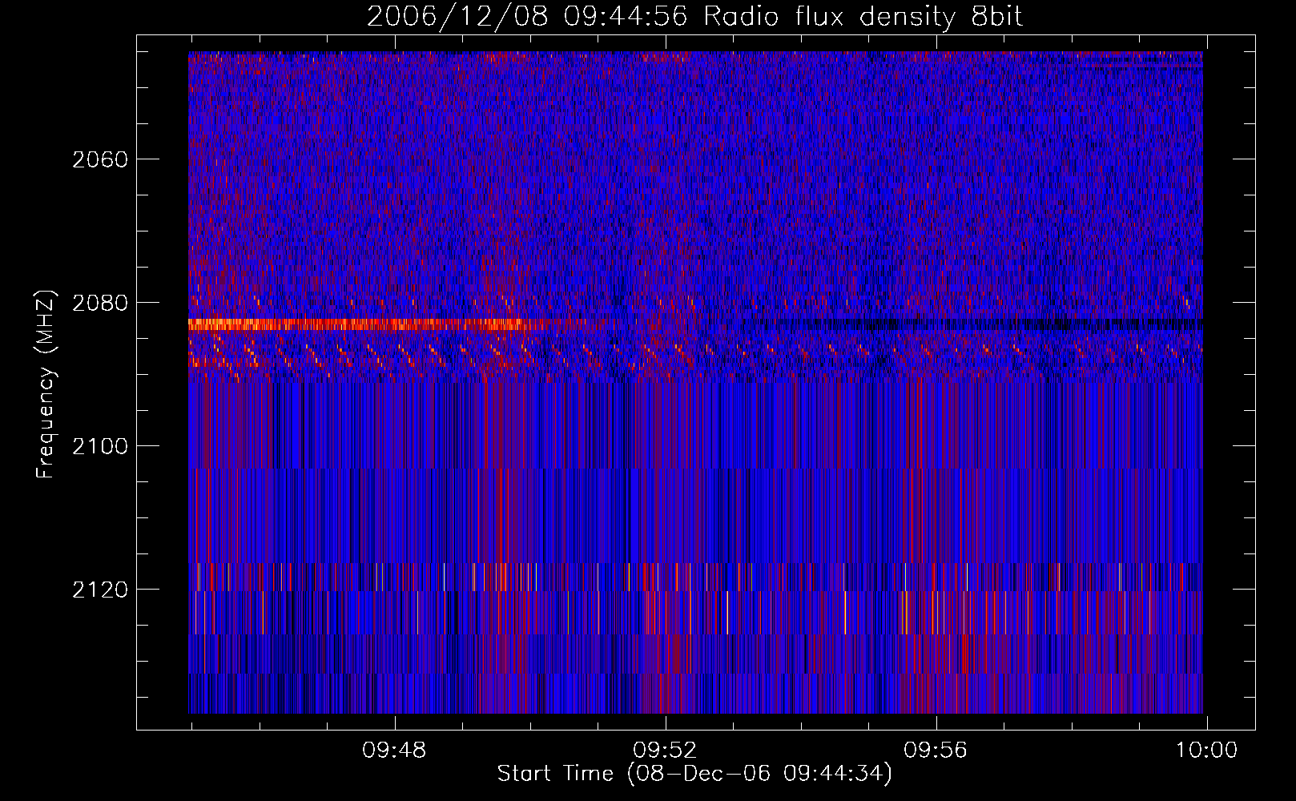Click the 09:52 time tick label
Image resolution: width=1296 pixels, height=801 pixels.
(665, 751)
